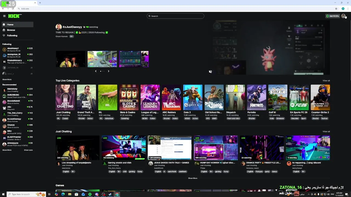Select the GTA driving carousel thumbnail
This screenshot has width=351, height=197.
point(102,59)
